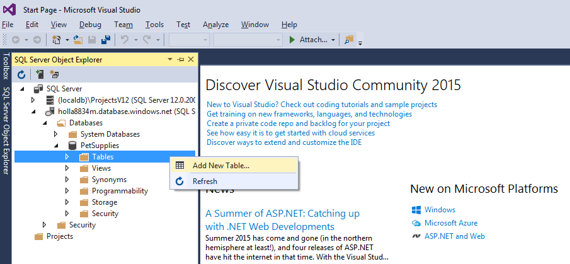Toggle auto-hide pin on SQL Server Object Explorer
This screenshot has height=264, width=570.
(181, 59)
